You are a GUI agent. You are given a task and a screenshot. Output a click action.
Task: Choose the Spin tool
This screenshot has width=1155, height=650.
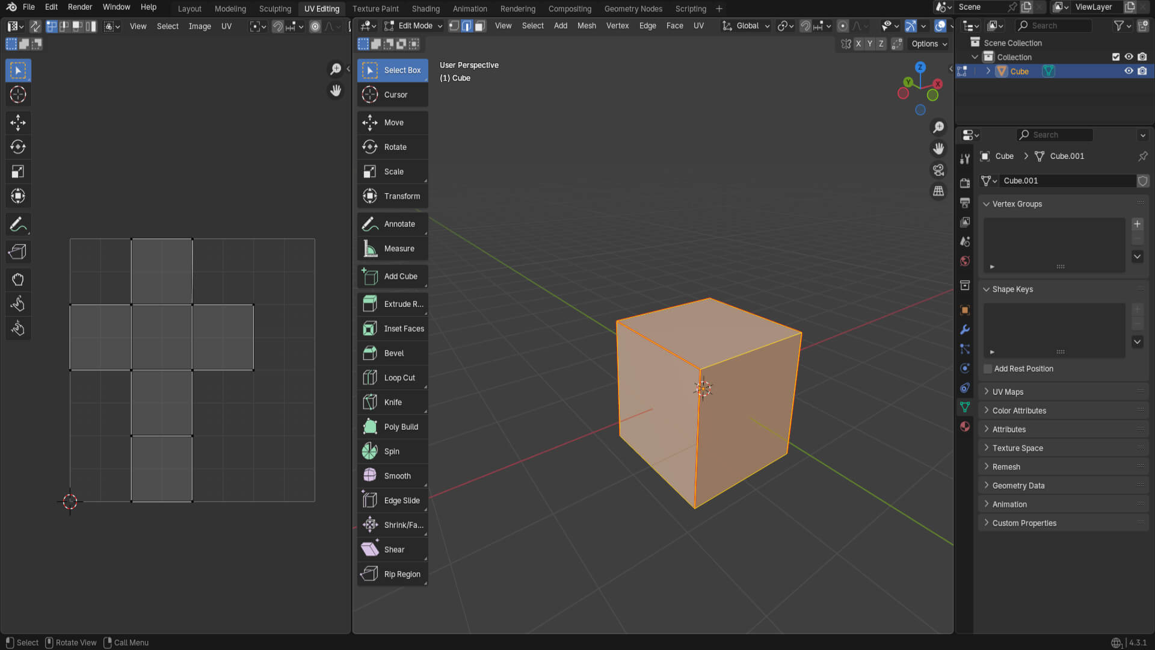coord(392,451)
